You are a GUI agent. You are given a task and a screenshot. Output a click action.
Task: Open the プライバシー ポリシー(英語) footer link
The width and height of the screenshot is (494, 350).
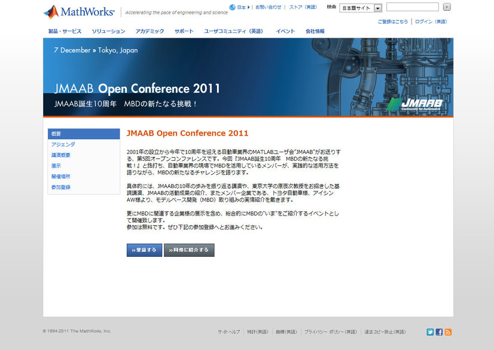point(331,331)
